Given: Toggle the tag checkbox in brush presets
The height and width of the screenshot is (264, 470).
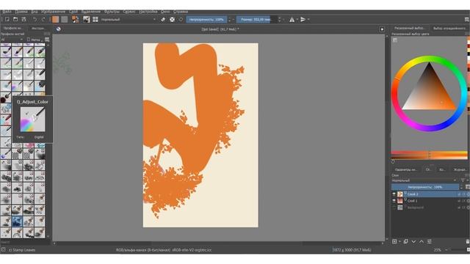Looking at the screenshot, I should click(x=29, y=40).
